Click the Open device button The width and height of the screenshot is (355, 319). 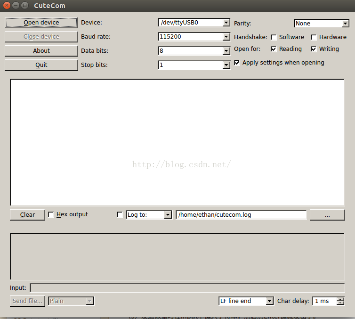[41, 23]
